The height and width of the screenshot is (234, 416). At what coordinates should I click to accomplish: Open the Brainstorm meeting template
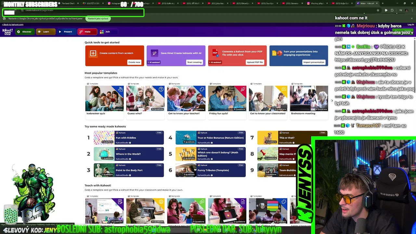[x=309, y=100]
